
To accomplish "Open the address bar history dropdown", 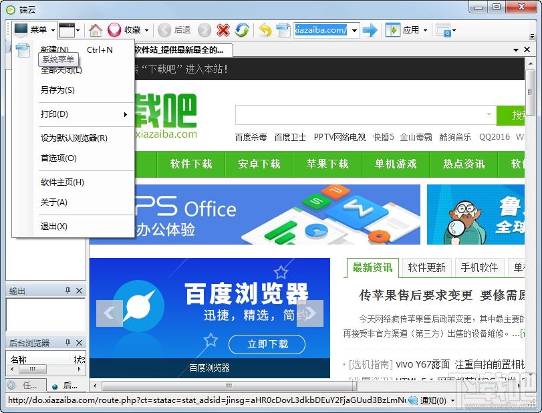I will [354, 31].
